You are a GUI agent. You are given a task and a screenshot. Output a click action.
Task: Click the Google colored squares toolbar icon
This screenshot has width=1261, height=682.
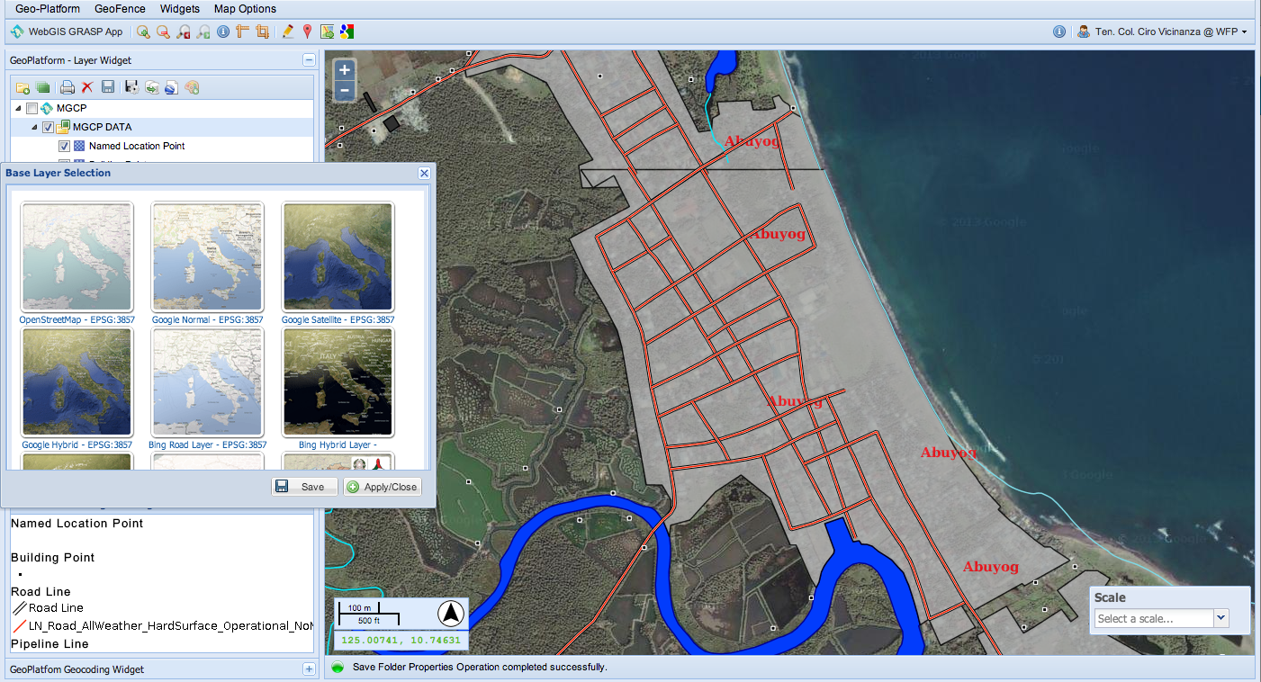347,31
